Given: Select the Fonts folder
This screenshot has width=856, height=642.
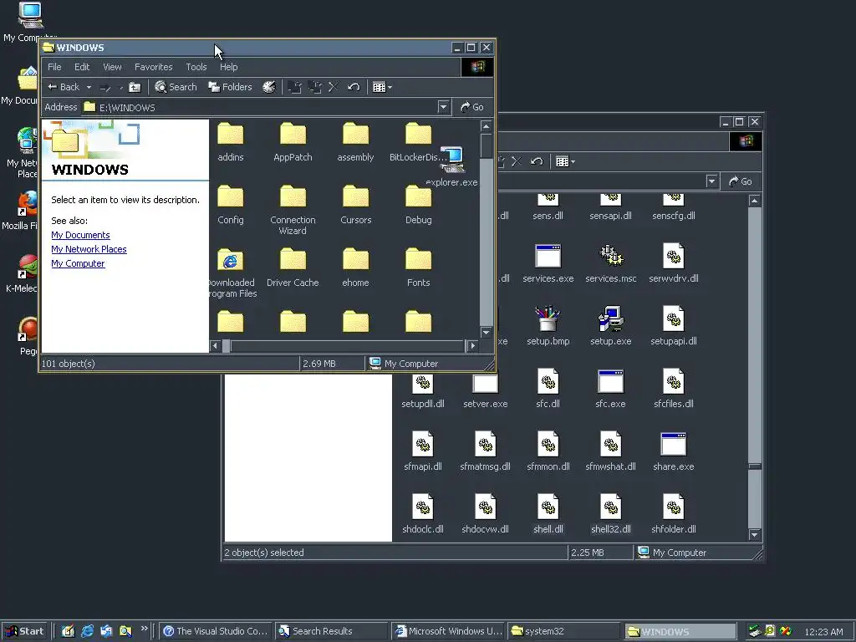Looking at the screenshot, I should (418, 267).
